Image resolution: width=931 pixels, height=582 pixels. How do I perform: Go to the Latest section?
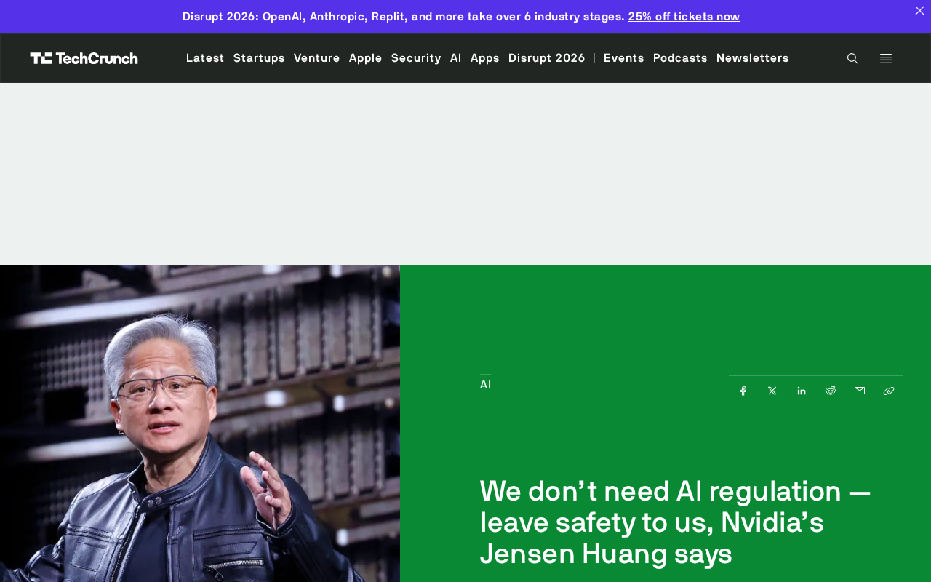click(x=205, y=58)
